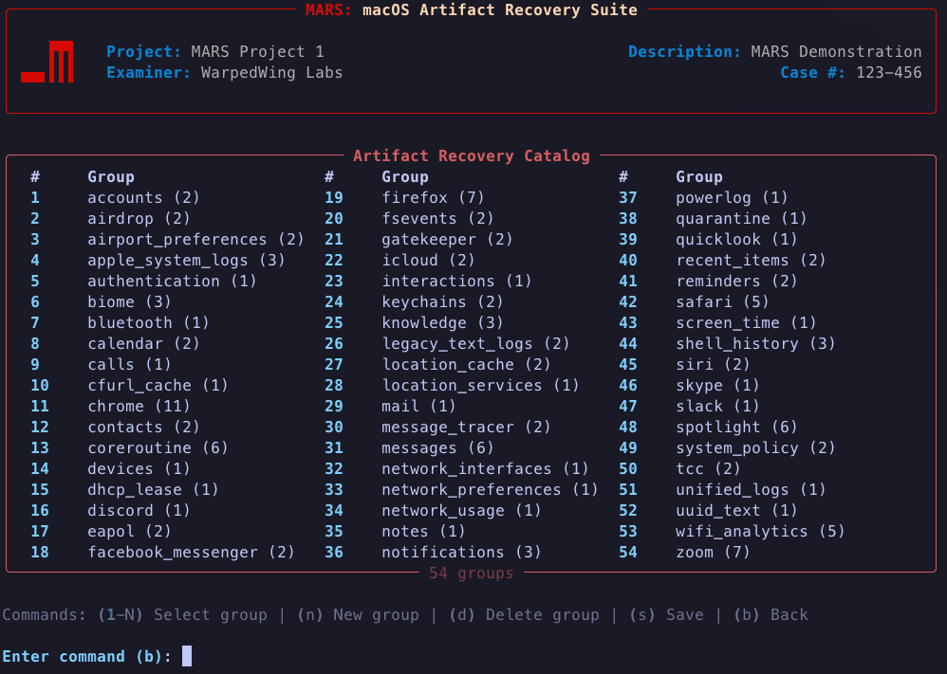
Task: Select the skype (1) group
Action: point(717,386)
